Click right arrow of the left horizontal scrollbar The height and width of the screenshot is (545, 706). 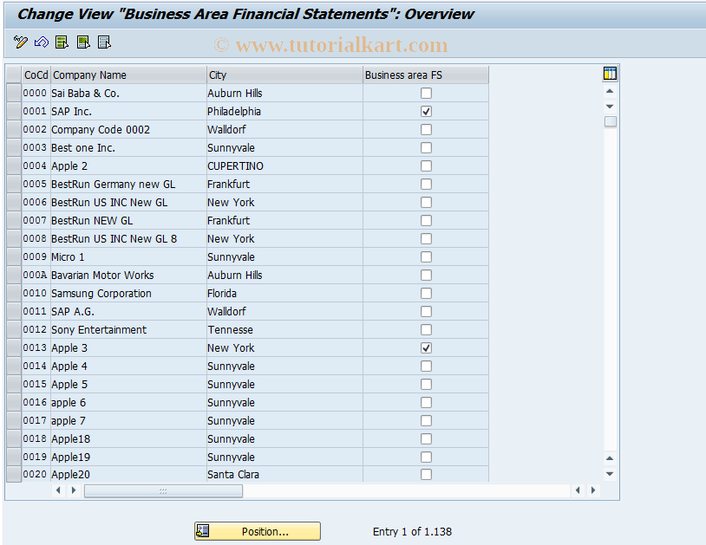(74, 490)
